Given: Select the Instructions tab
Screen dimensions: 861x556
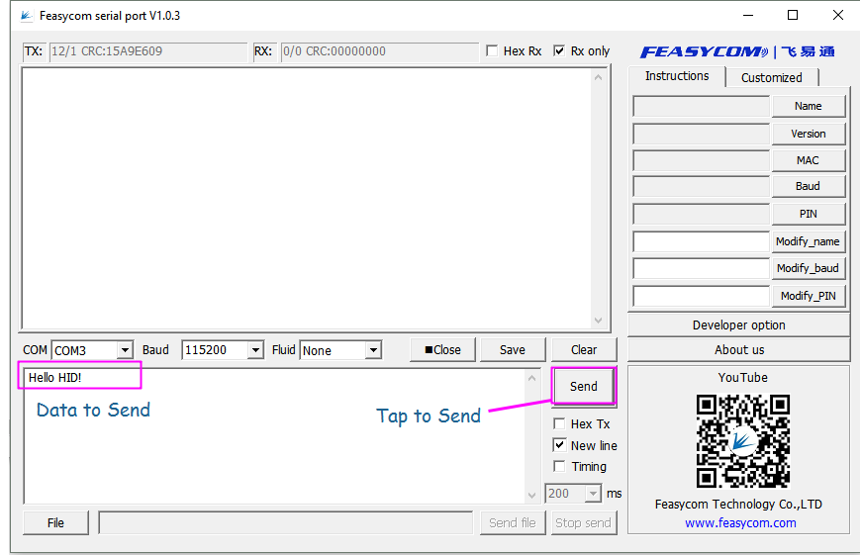Looking at the screenshot, I should coord(677,76).
